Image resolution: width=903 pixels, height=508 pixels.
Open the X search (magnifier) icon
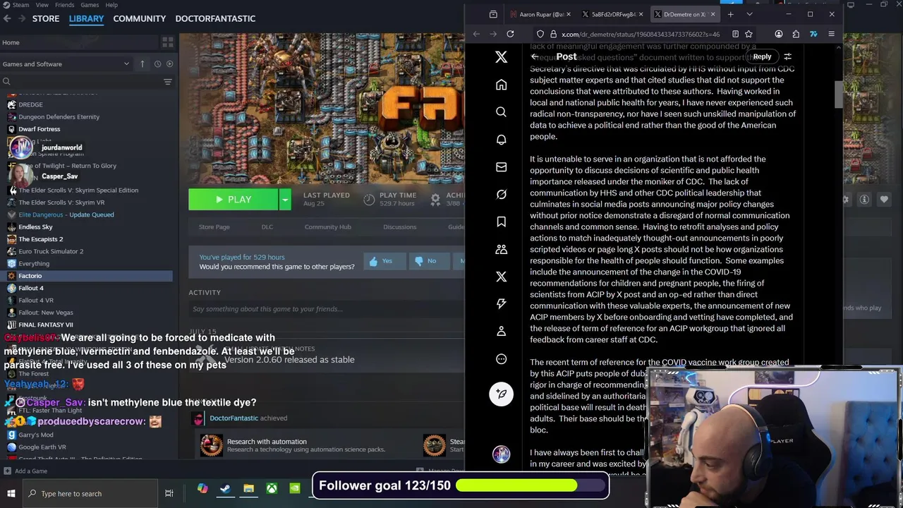click(501, 112)
